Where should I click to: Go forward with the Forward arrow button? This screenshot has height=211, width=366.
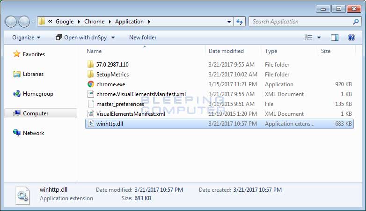pyautogui.click(x=24, y=22)
